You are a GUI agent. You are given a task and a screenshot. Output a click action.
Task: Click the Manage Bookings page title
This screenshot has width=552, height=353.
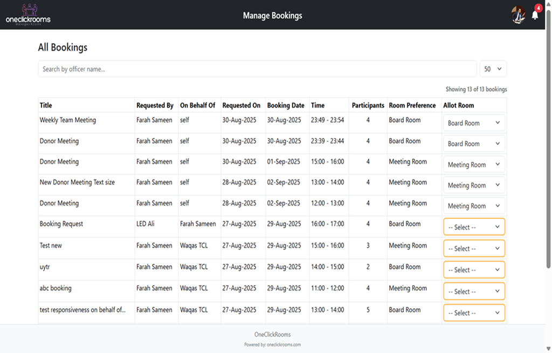(272, 16)
